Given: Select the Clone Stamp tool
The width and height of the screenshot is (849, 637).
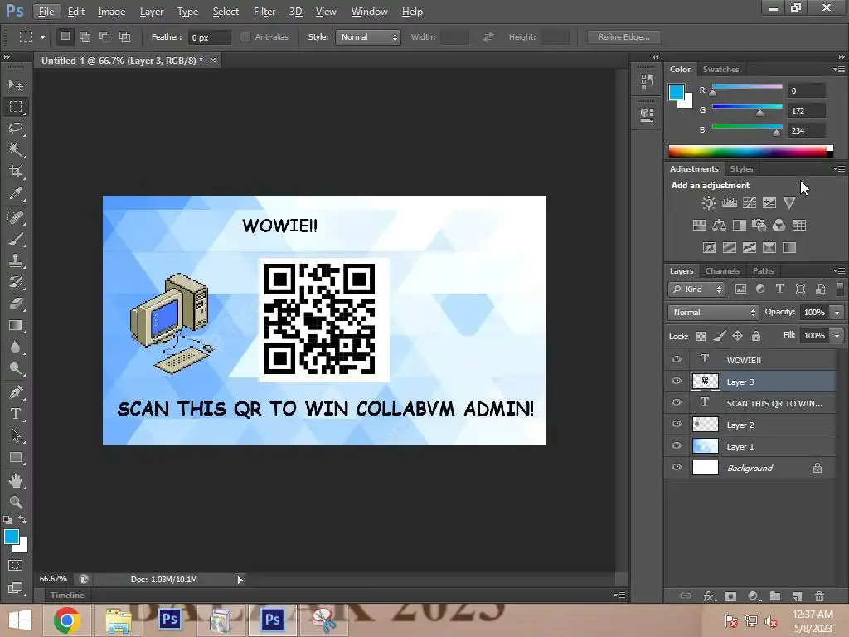Looking at the screenshot, I should [16, 260].
